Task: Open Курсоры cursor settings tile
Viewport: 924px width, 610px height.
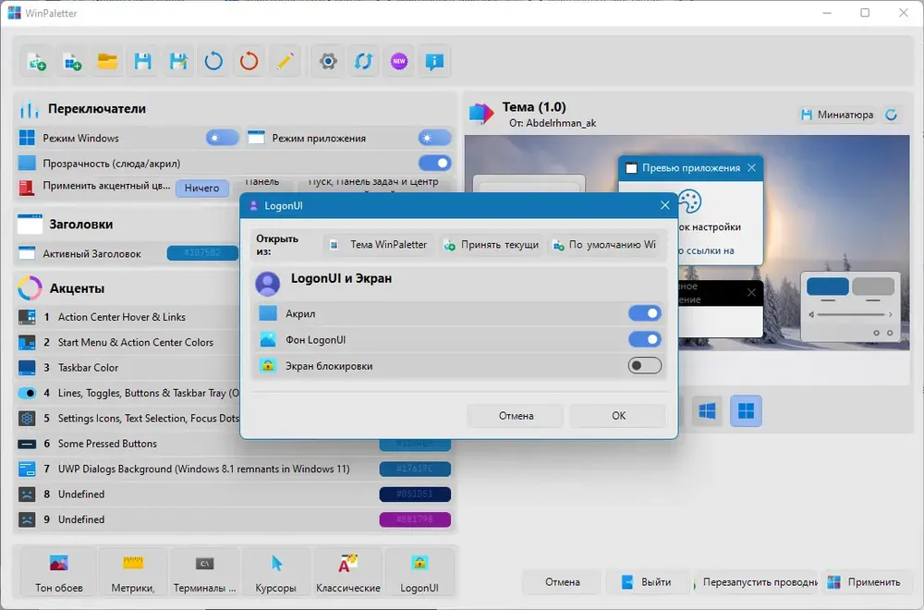Action: click(275, 572)
